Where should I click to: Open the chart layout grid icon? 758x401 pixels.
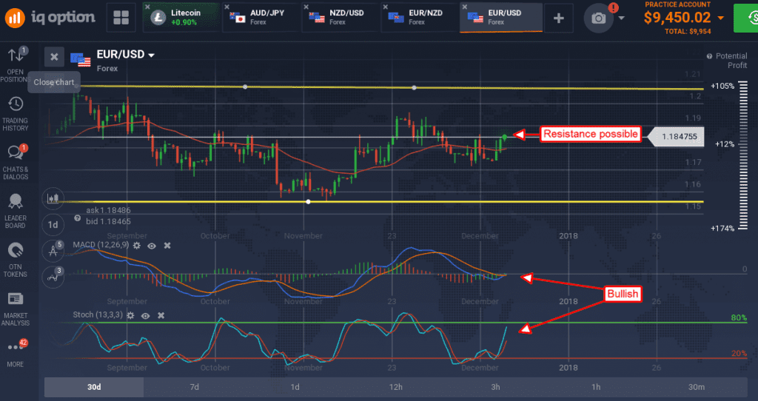pyautogui.click(x=121, y=18)
